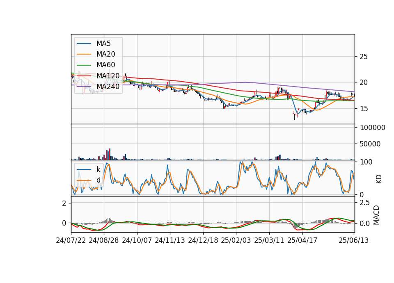Click the 25/03/11 date tick label
394x283 pixels.
click(269, 240)
